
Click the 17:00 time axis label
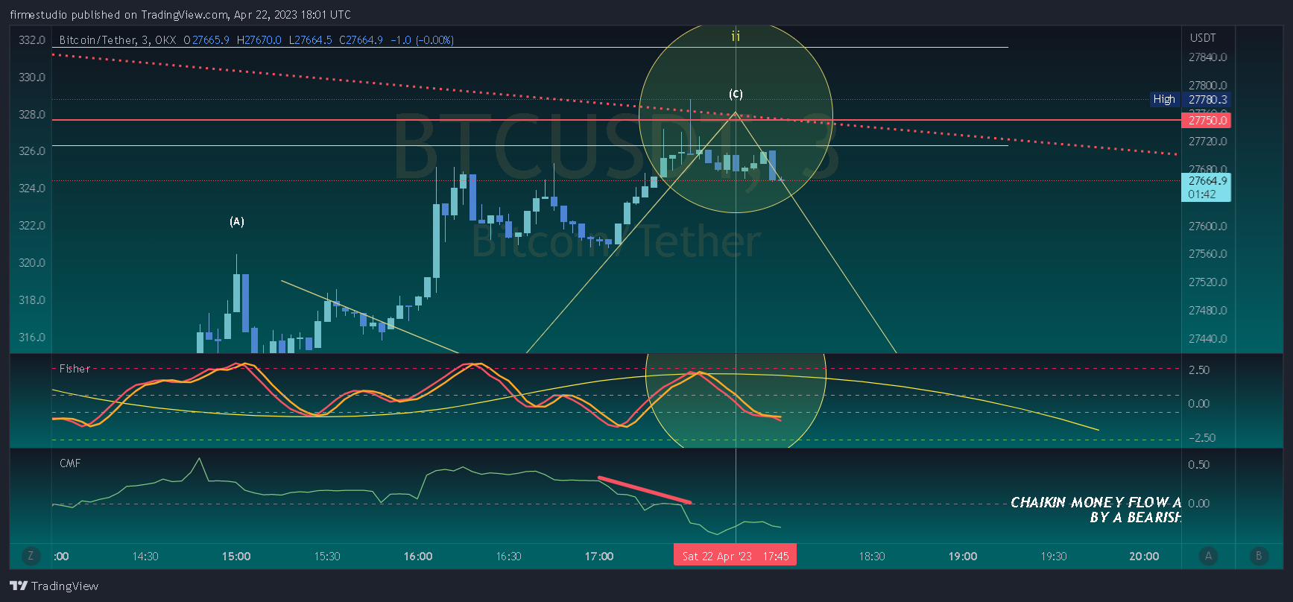click(x=599, y=557)
